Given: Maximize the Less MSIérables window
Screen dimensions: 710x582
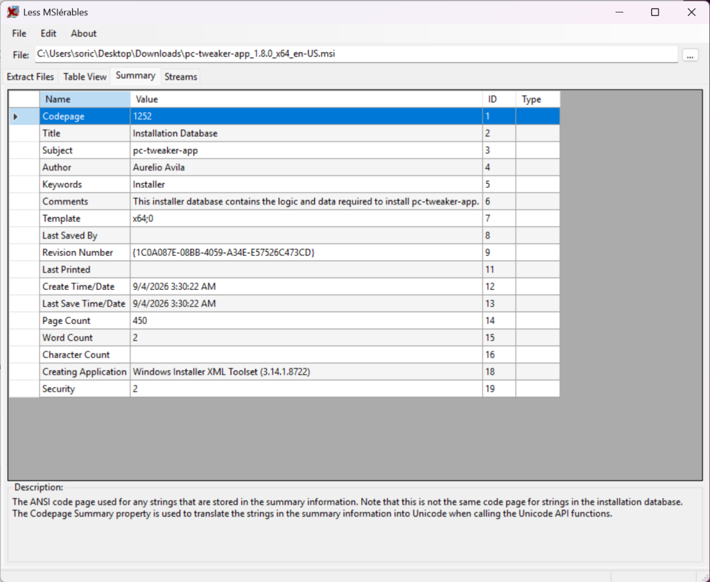Looking at the screenshot, I should pyautogui.click(x=655, y=12).
